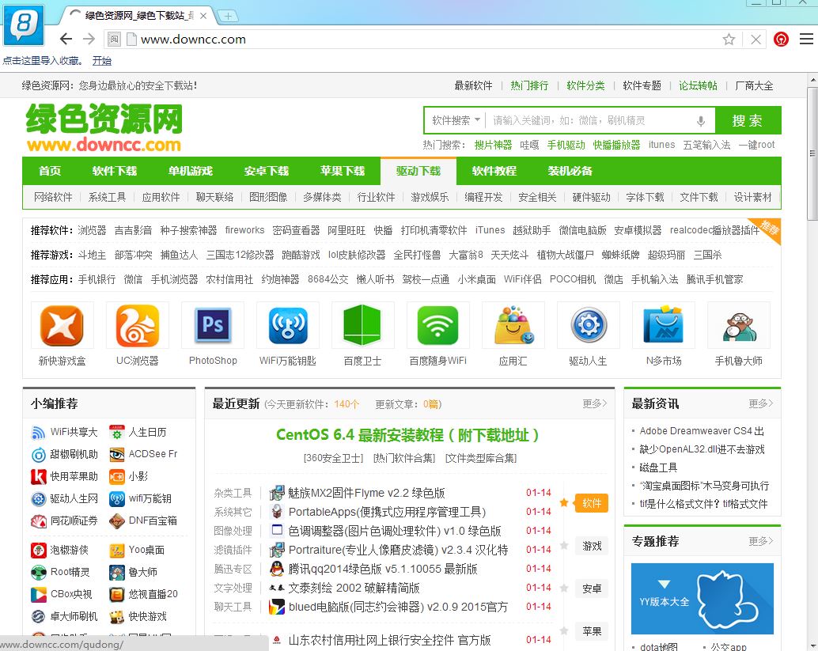Image resolution: width=818 pixels, height=651 pixels.
Task: Click the PhotoShop icon in the apps row
Action: pos(212,324)
